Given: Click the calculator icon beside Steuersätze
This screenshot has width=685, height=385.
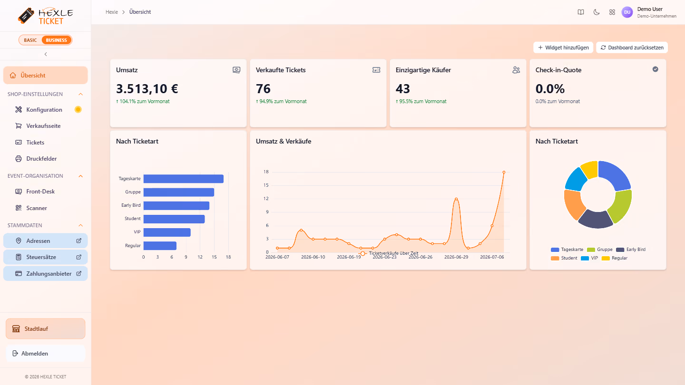Looking at the screenshot, I should point(19,257).
